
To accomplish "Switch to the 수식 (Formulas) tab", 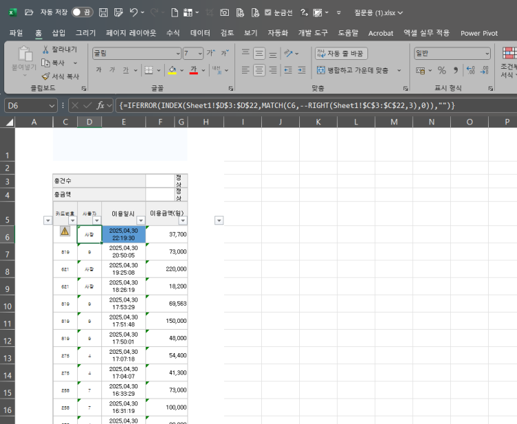I will (173, 33).
